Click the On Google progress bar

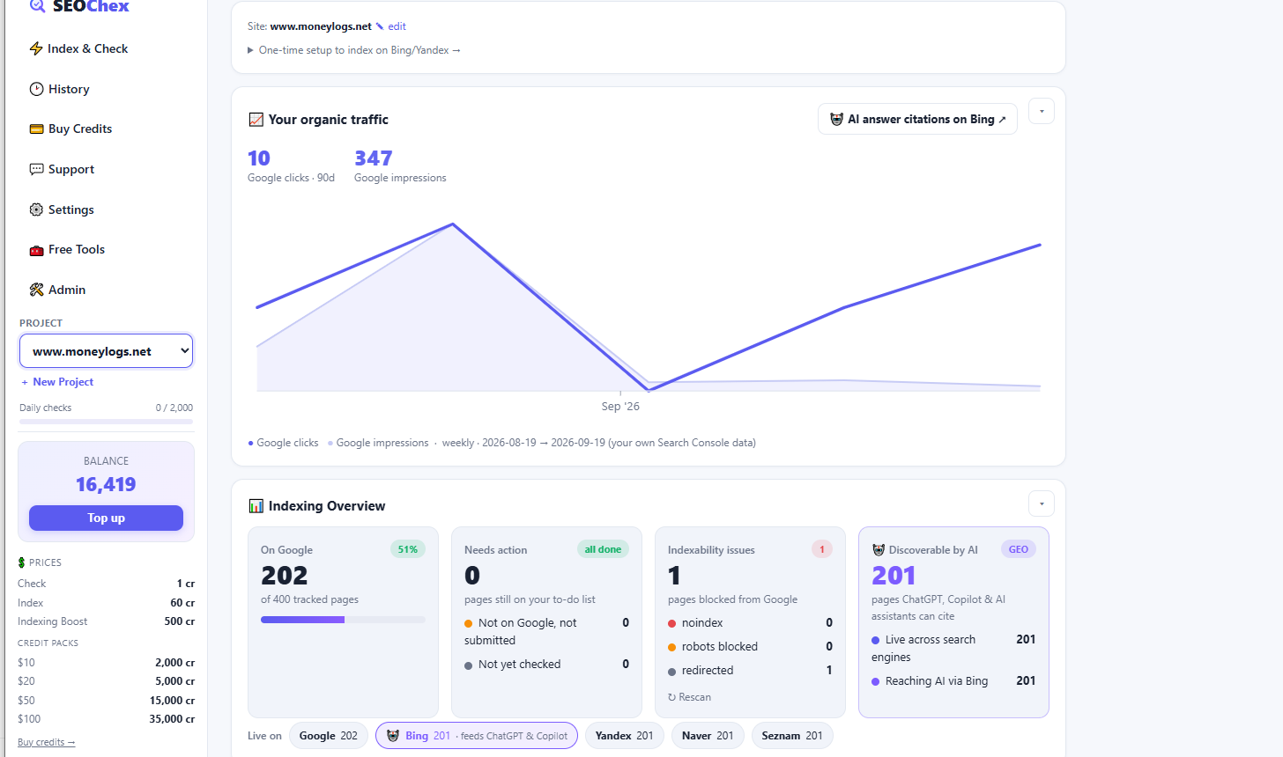tap(343, 620)
